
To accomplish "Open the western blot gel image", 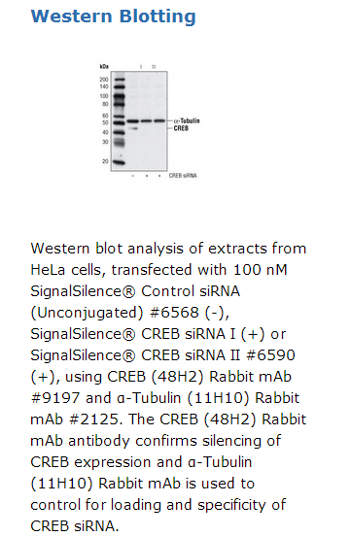I will pos(149,120).
